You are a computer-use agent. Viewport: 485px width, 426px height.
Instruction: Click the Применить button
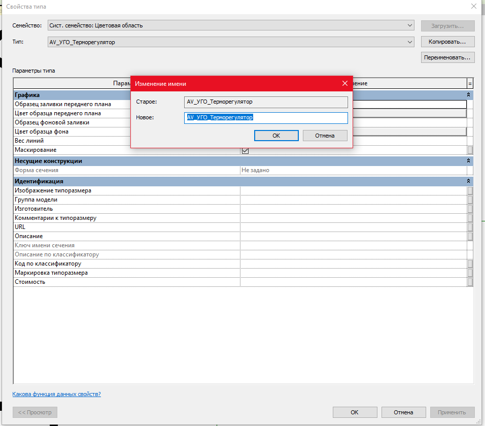(x=452, y=412)
